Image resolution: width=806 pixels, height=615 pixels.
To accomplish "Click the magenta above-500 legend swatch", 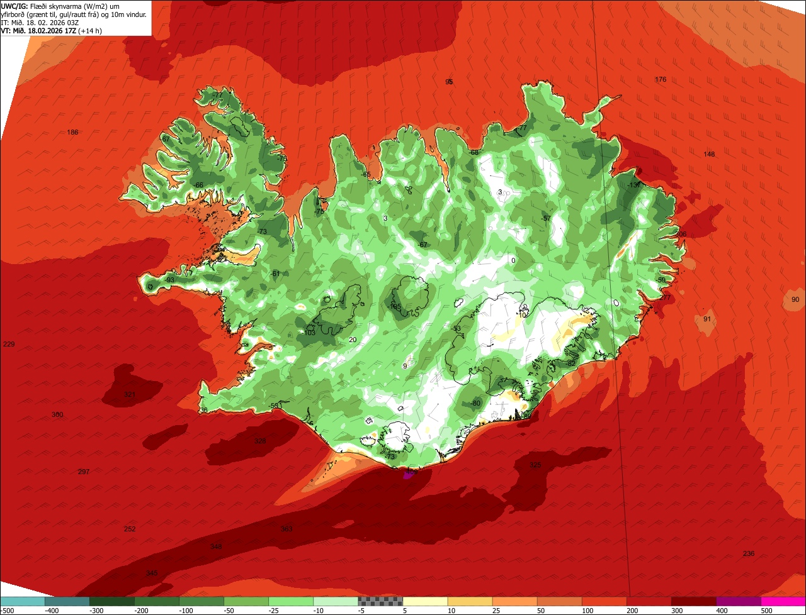I will (783, 601).
